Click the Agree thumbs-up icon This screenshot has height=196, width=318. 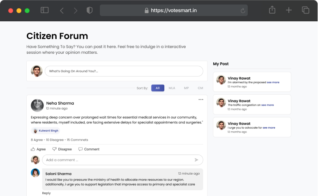coord(33,149)
